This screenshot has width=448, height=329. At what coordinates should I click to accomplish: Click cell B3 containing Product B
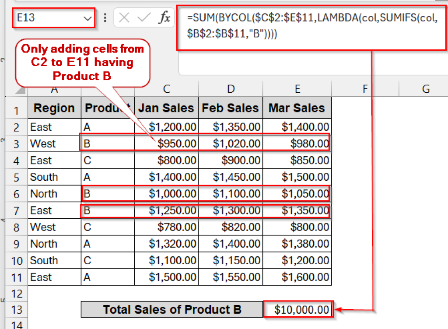click(x=107, y=143)
